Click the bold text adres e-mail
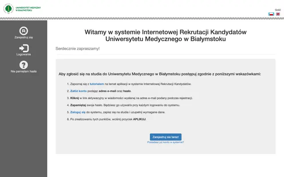Viewport: 284px width, 177px height. coord(107,91)
